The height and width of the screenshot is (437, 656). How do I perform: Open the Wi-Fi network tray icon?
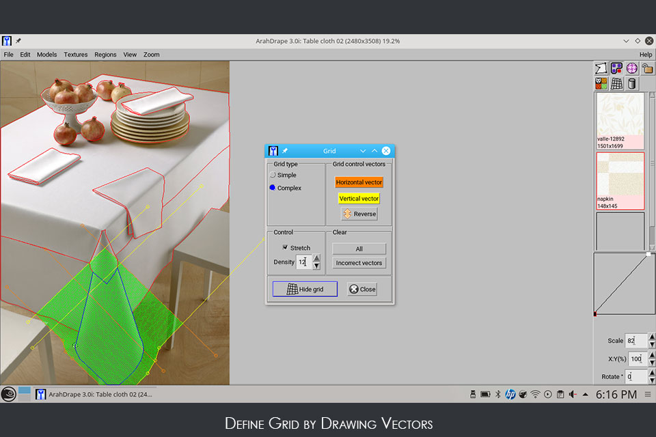pos(535,394)
